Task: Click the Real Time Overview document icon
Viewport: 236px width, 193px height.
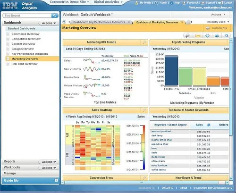Action: point(8,64)
